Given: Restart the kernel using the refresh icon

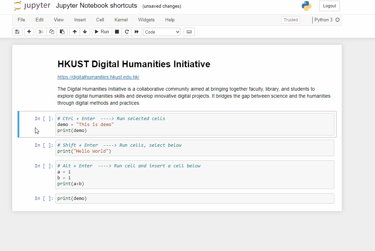Looking at the screenshot, I should tap(127, 32).
